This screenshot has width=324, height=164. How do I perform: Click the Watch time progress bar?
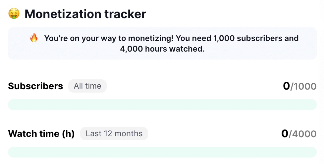(162, 152)
